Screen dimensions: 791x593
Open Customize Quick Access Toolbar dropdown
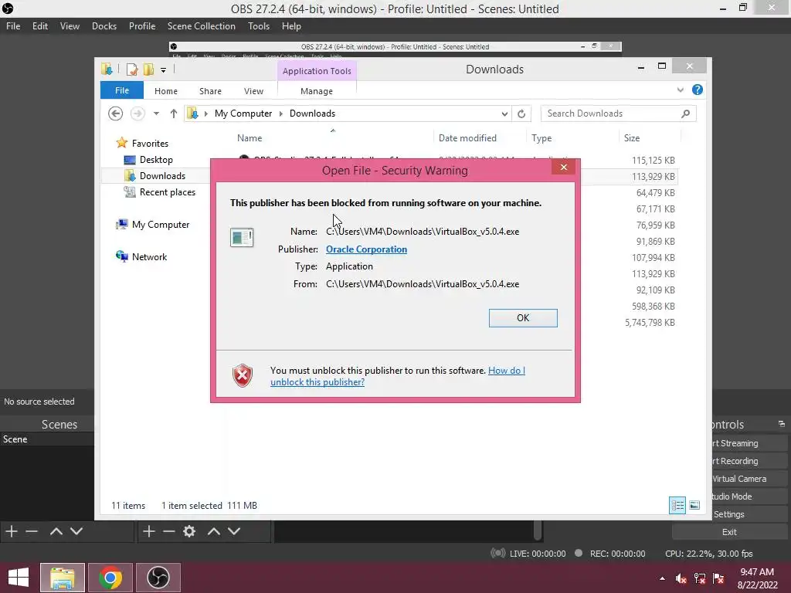(x=163, y=70)
